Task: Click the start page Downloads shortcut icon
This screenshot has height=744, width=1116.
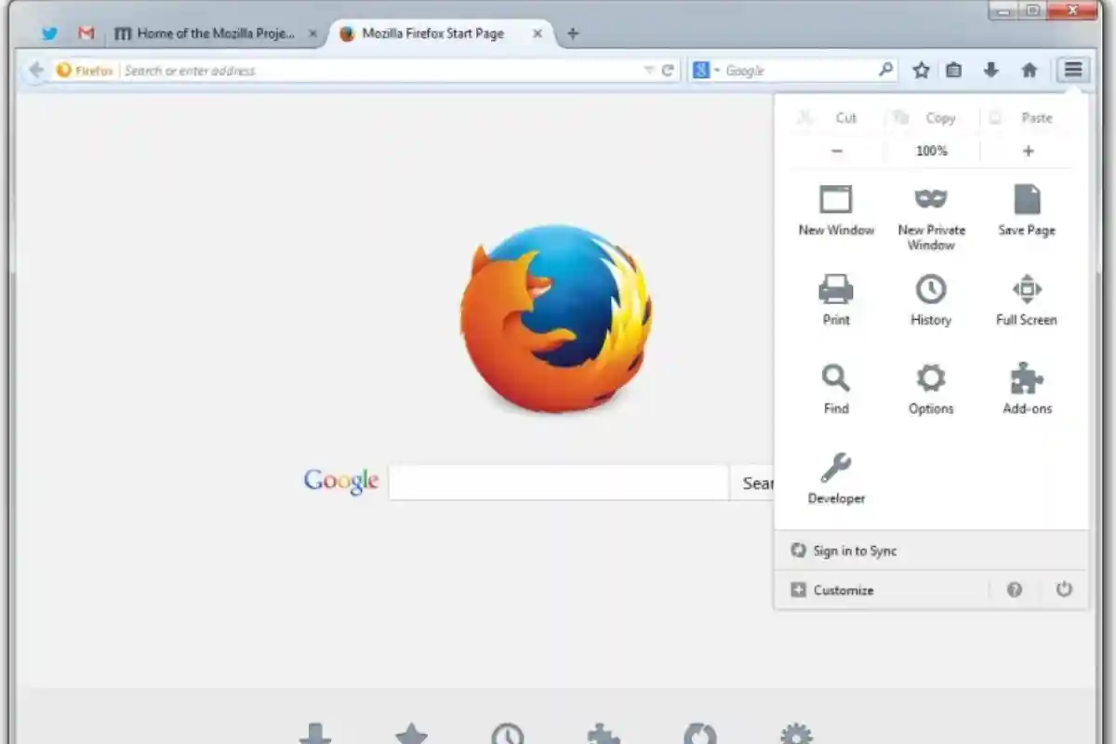Action: pyautogui.click(x=315, y=735)
